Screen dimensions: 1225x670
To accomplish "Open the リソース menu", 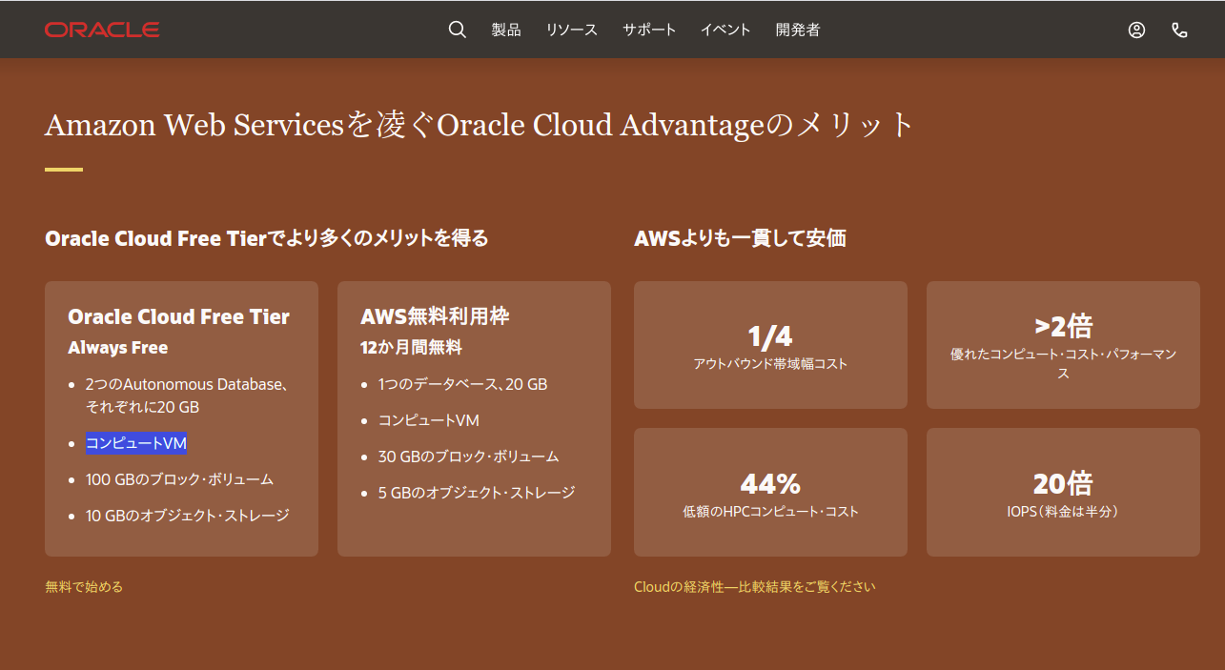I will tap(571, 30).
